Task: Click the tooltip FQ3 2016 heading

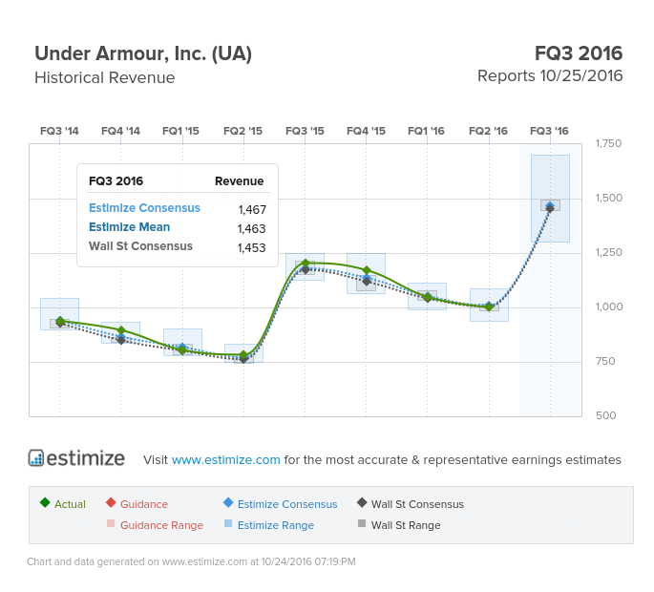Action: click(116, 181)
